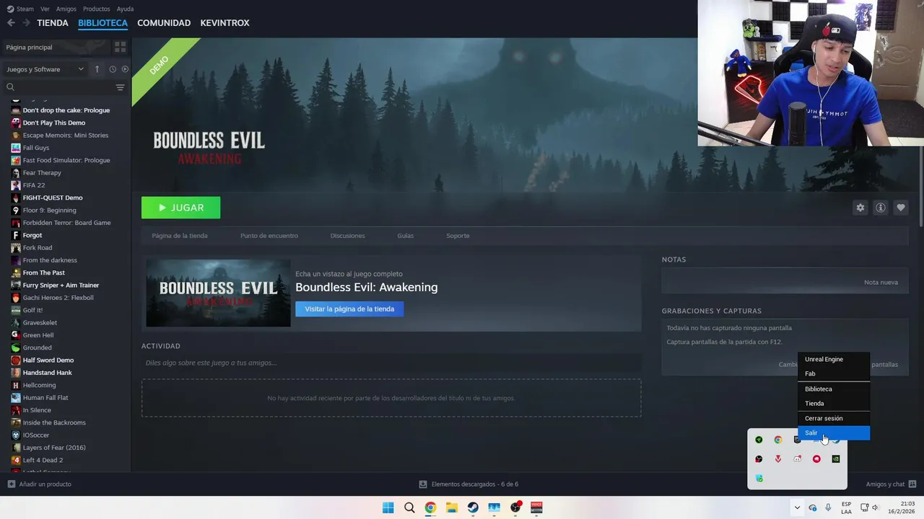Click Windows Security icon in tray overflow
This screenshot has height=519, width=924.
coord(759,478)
